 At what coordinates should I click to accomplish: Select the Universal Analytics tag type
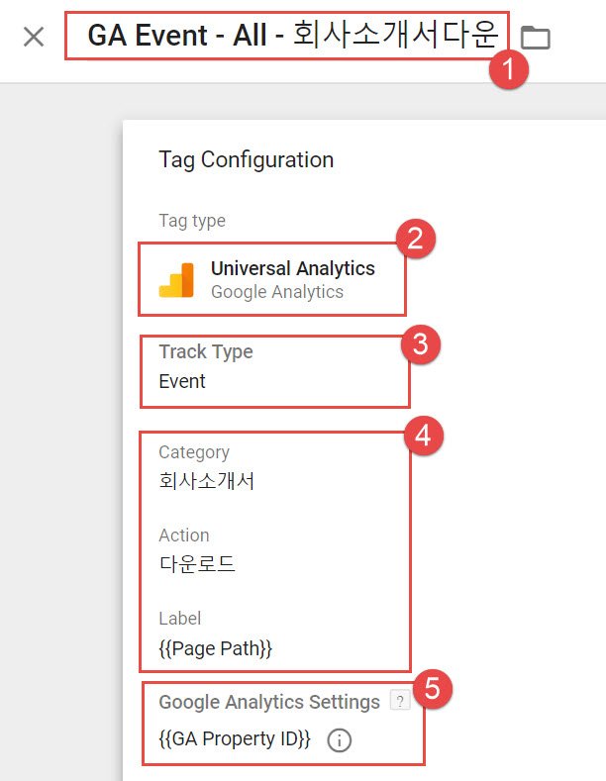point(272,279)
